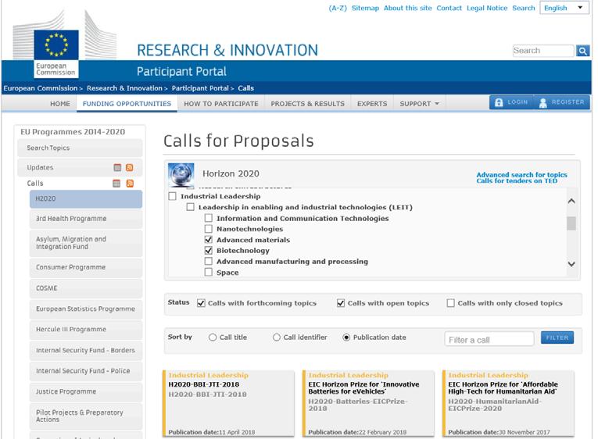Screen dimensions: 598x439
Task: Open the Calls RSS feed icon
Action: tap(130, 184)
